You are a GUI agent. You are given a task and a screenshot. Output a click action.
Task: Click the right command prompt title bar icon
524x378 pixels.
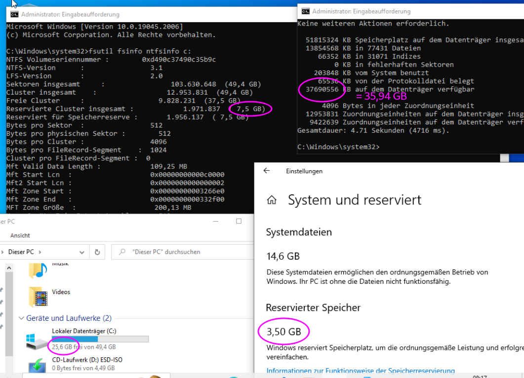[306, 11]
